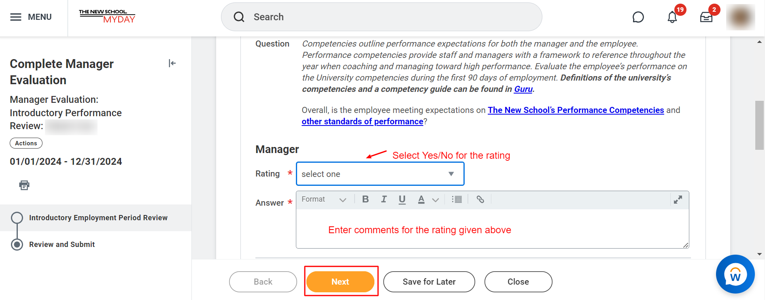
Task: Open the inbox tray icon
Action: tap(706, 17)
